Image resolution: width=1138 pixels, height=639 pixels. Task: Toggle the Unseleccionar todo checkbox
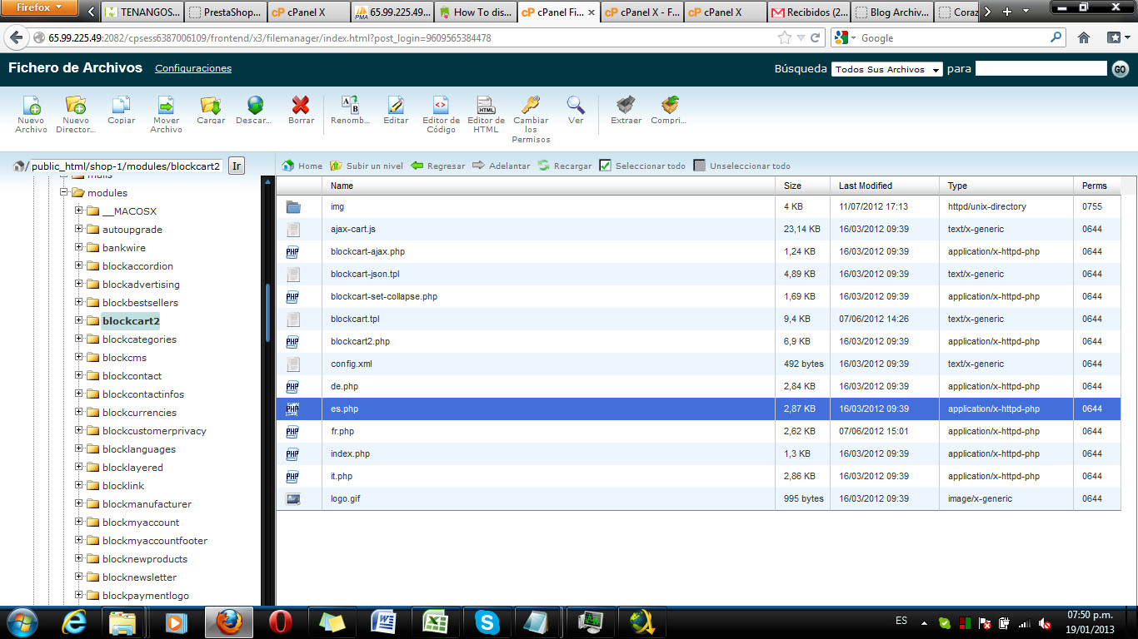(700, 166)
